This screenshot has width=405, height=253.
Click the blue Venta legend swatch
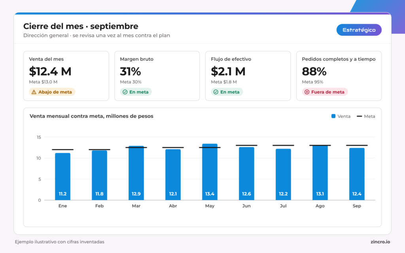coord(333,116)
